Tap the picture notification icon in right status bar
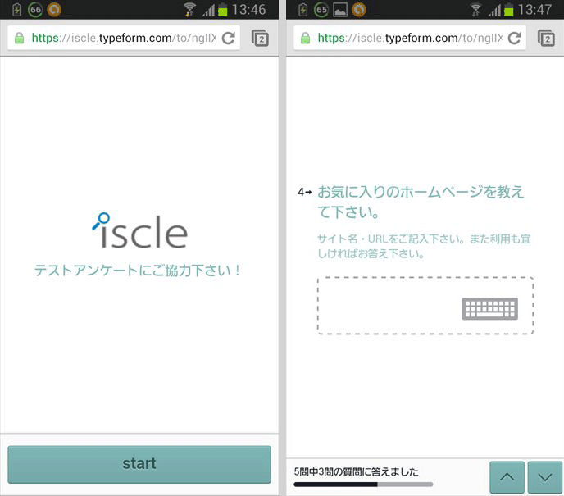Image resolution: width=564 pixels, height=496 pixels. [x=340, y=10]
